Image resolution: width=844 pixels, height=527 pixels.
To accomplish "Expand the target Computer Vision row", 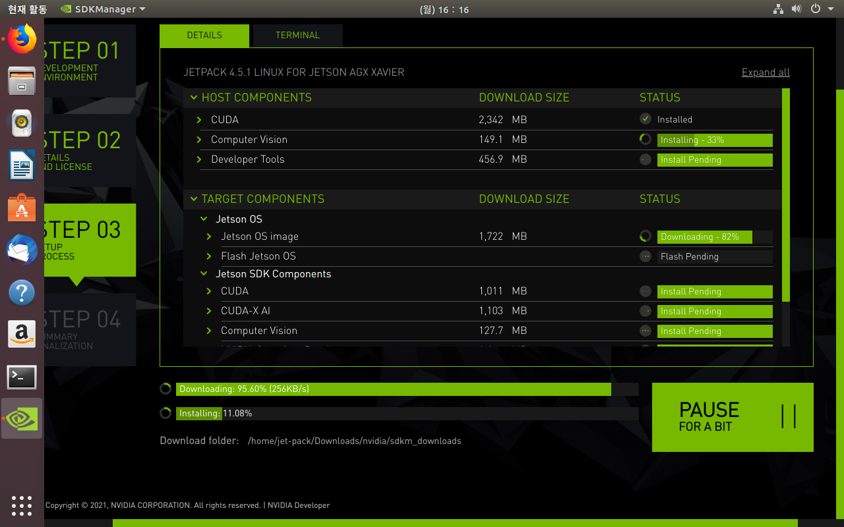I will pos(209,331).
